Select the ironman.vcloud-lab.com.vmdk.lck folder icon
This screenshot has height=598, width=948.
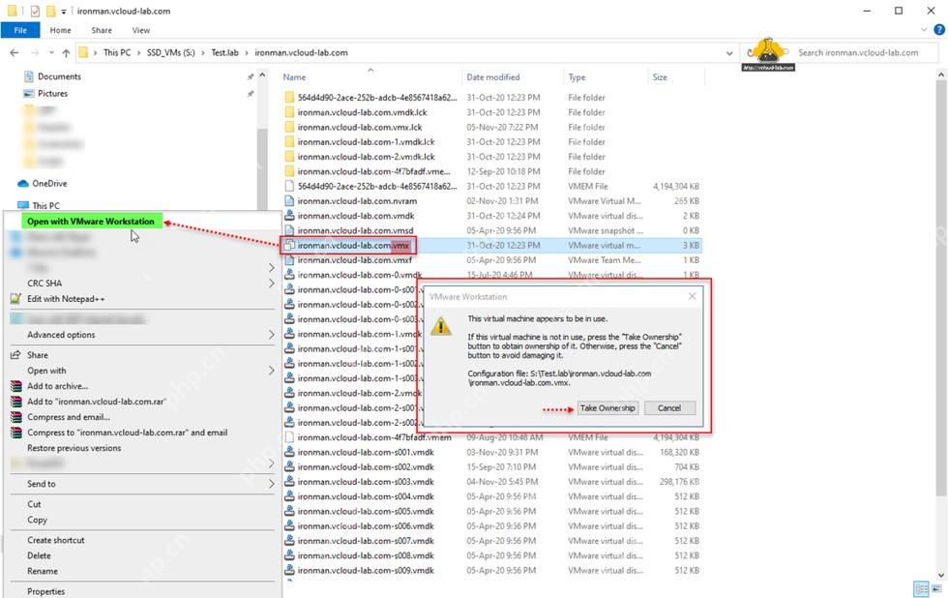289,112
